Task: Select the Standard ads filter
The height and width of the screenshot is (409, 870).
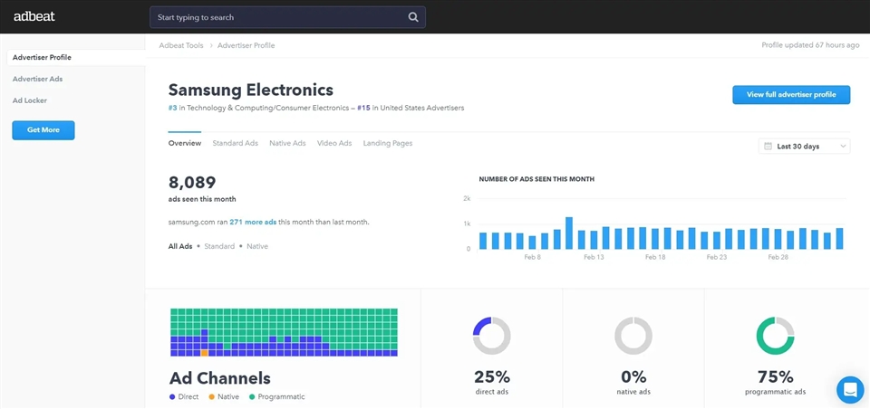Action: [219, 246]
